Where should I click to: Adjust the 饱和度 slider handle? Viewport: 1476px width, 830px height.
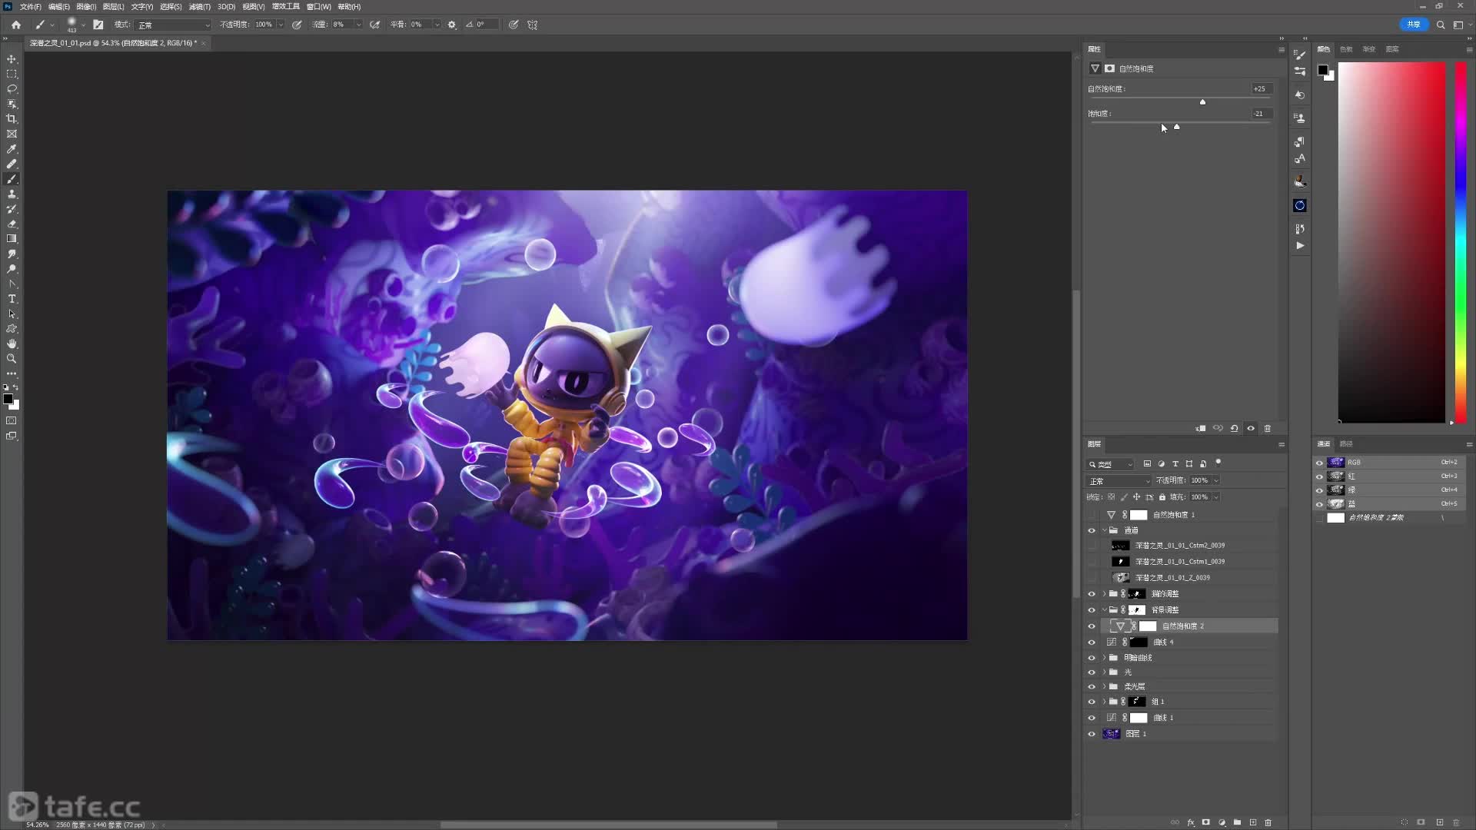click(1177, 127)
